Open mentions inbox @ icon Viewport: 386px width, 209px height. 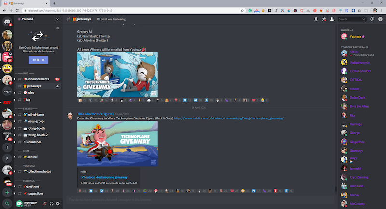tap(372, 19)
